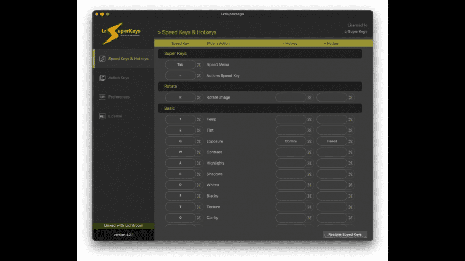
Task: Click the Linked with Lightroom status bar
Action: point(123,225)
